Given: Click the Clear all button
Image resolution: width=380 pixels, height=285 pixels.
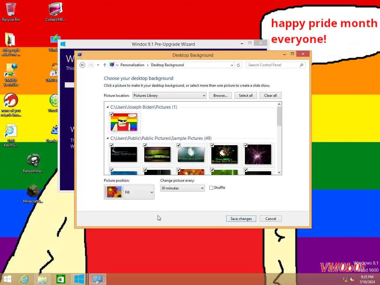Looking at the screenshot, I should click(x=270, y=96).
